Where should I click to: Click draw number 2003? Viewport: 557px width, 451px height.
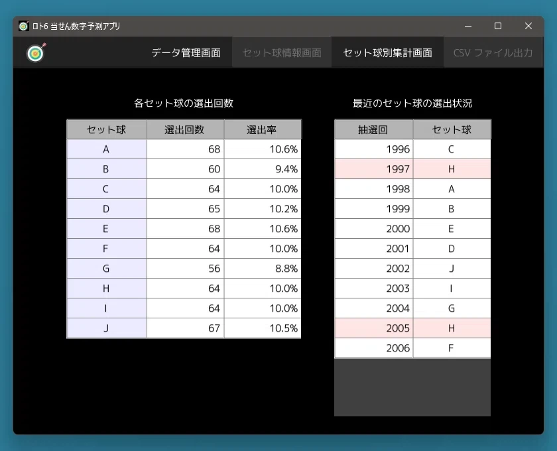[x=374, y=289]
